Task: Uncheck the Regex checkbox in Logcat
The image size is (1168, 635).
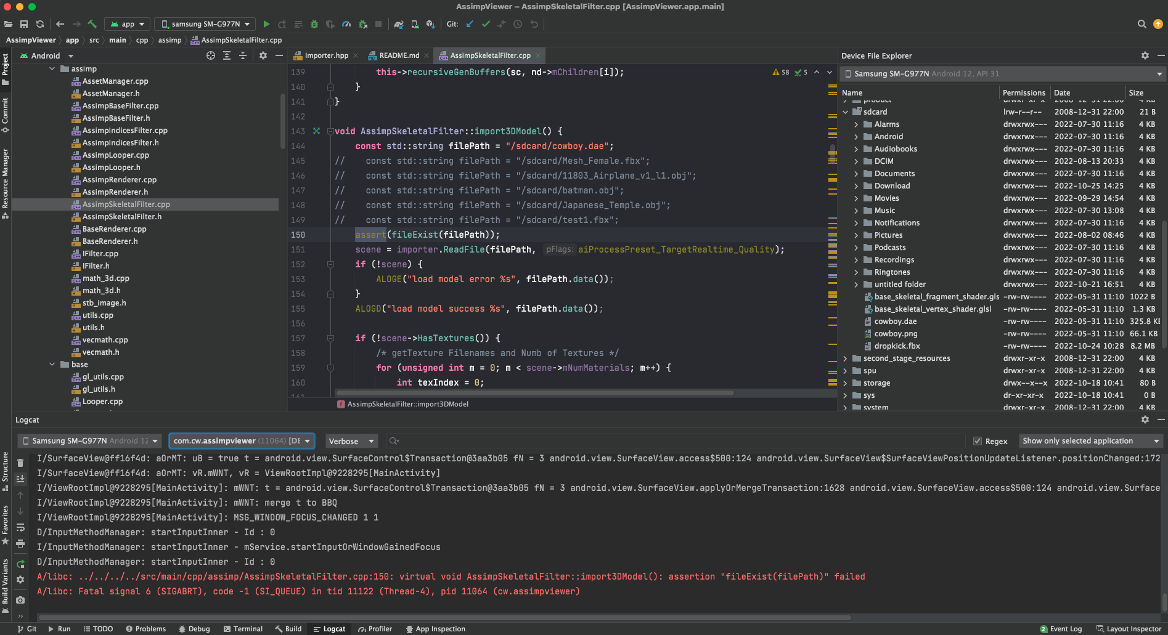Action: [x=978, y=440]
